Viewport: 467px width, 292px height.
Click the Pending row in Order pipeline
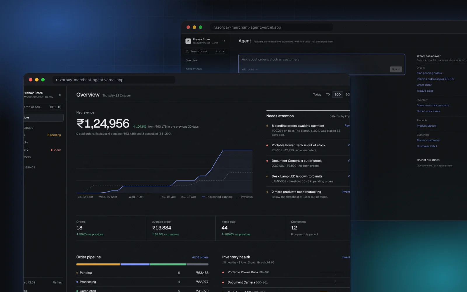tap(142, 273)
